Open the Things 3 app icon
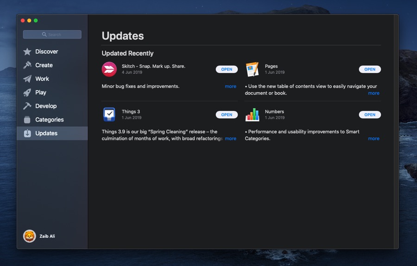 (109, 115)
